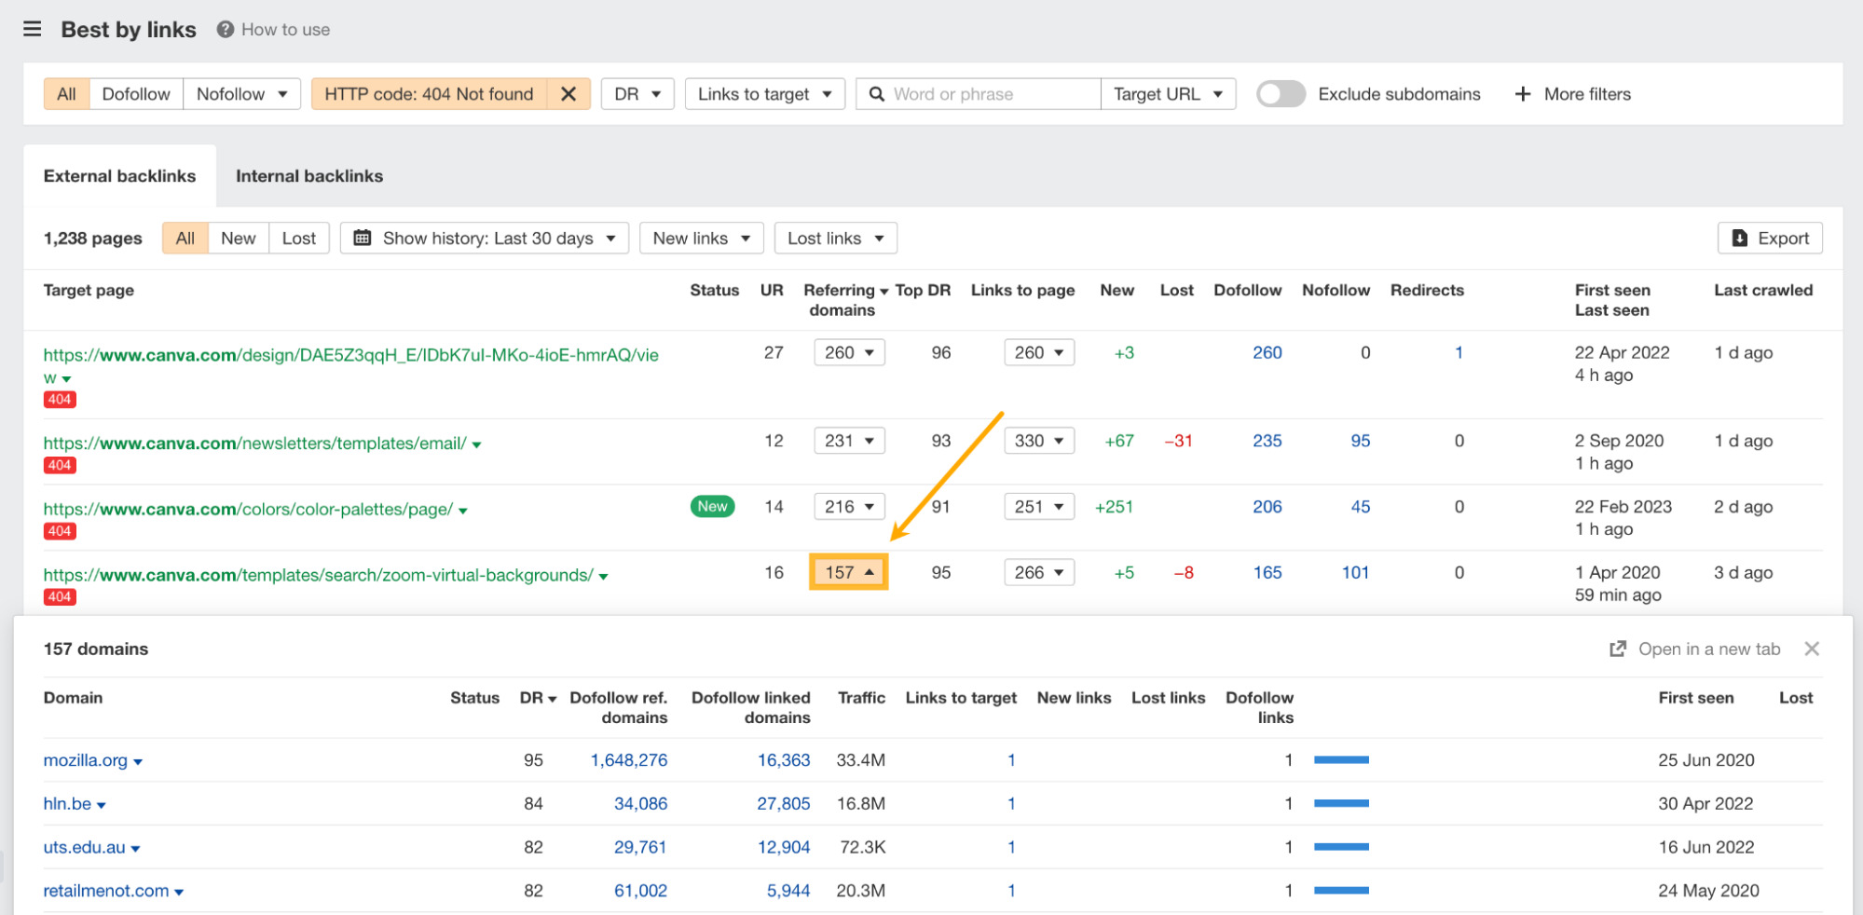
Task: Close the 157 domains panel
Action: click(x=1813, y=649)
